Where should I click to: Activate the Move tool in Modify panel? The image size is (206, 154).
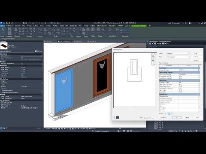click(x=45, y=33)
